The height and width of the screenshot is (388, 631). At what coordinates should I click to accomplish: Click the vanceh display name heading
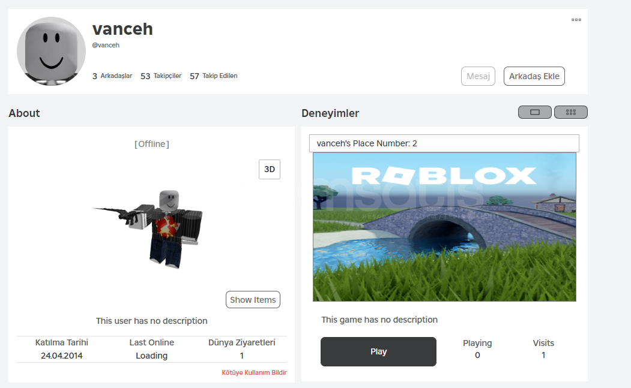pyautogui.click(x=122, y=29)
